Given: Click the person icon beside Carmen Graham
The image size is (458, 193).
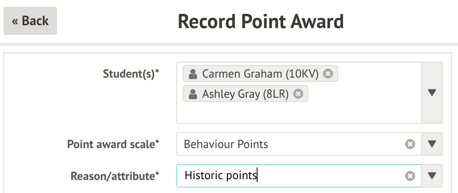Looking at the screenshot, I should tap(193, 74).
